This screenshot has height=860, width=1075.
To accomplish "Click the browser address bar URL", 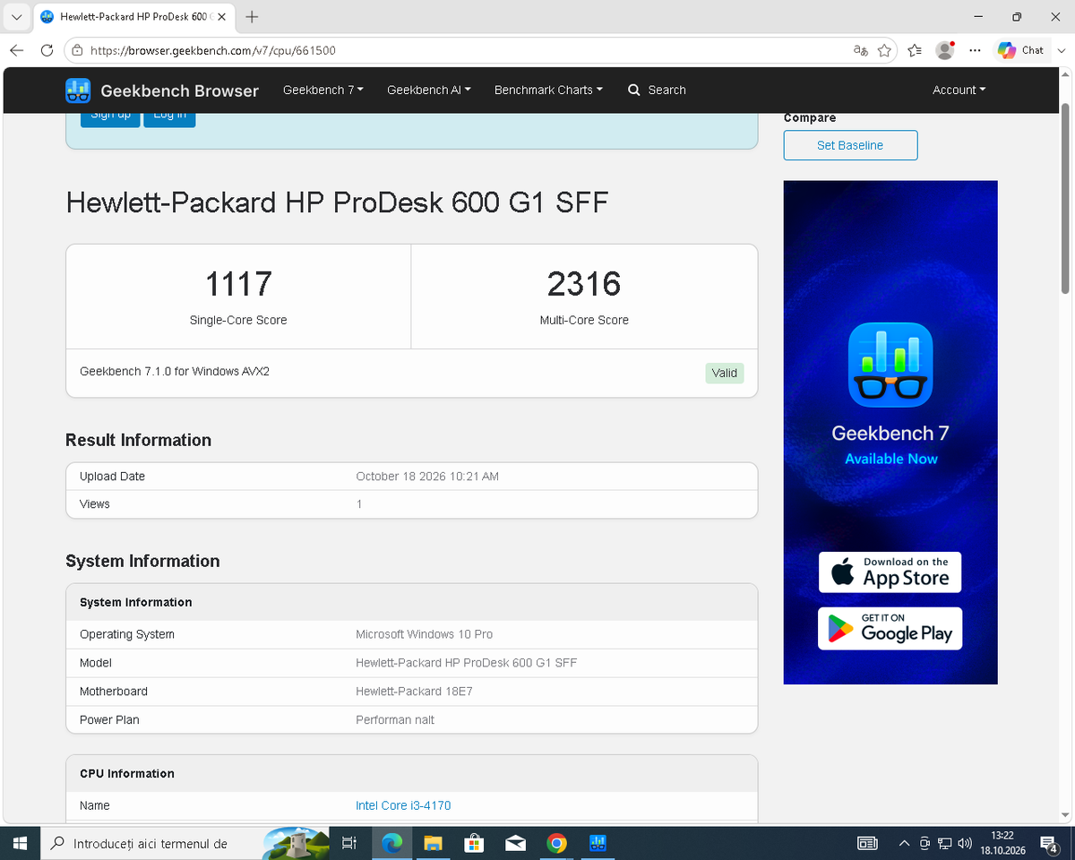I will coord(213,51).
